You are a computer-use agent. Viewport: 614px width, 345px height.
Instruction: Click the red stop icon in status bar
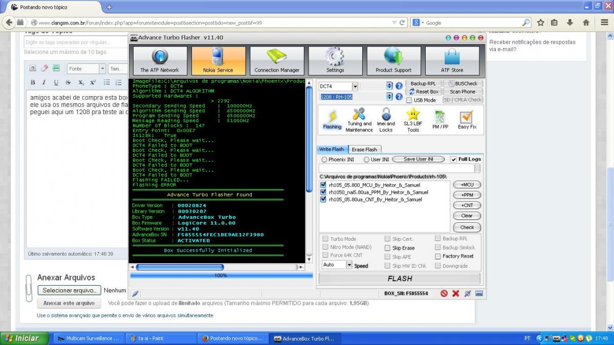click(444, 293)
